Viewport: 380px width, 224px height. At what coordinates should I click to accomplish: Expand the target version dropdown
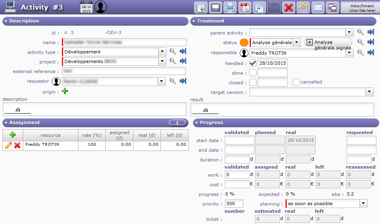[370, 92]
